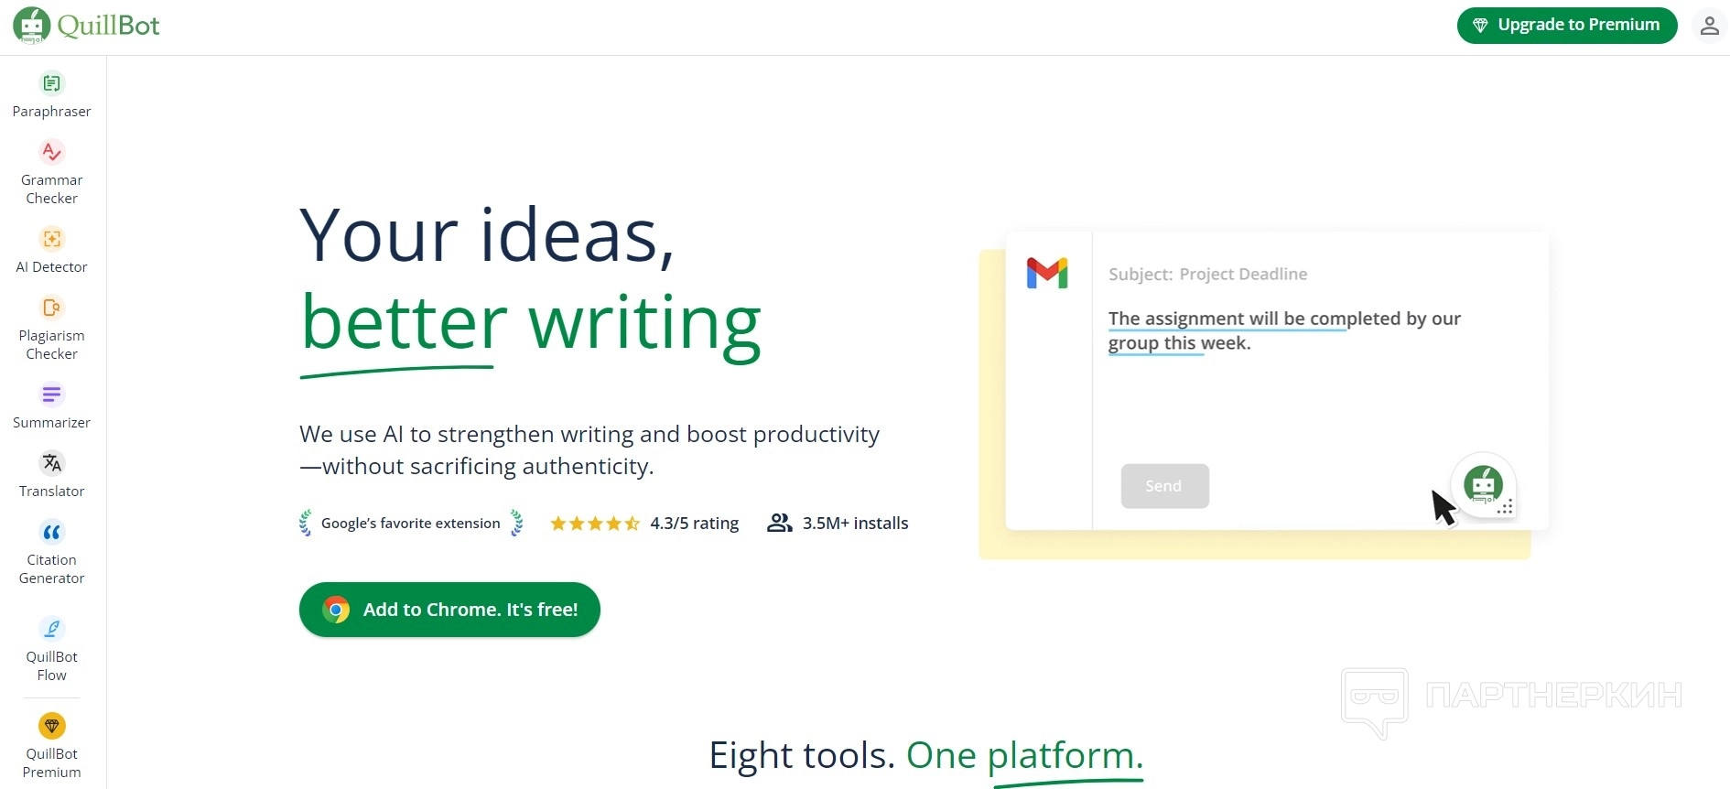This screenshot has width=1730, height=789.
Task: Open the Grammar Checker sidebar label
Action: 52,189
